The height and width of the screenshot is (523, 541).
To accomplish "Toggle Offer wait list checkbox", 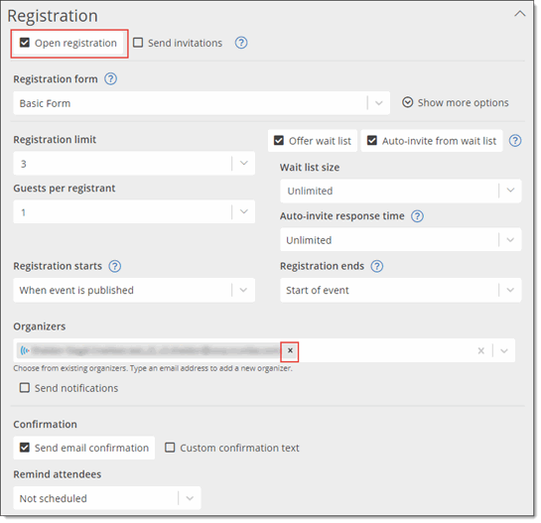I will click(x=279, y=140).
